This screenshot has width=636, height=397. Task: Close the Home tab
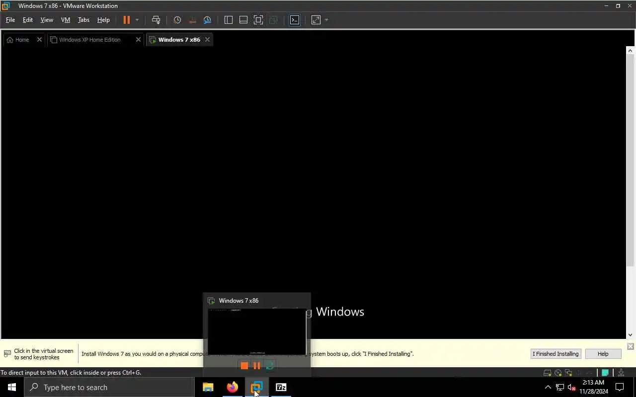click(39, 40)
